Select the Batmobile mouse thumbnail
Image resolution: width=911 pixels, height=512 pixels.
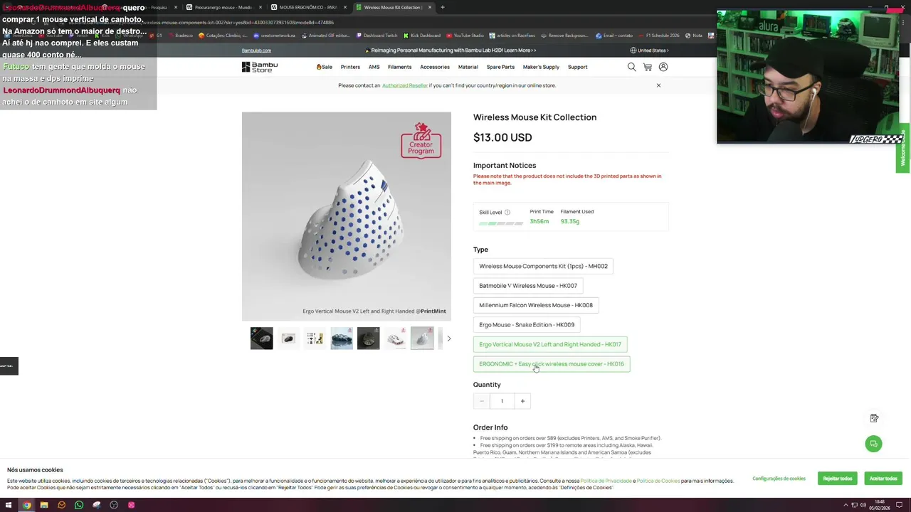tap(342, 338)
